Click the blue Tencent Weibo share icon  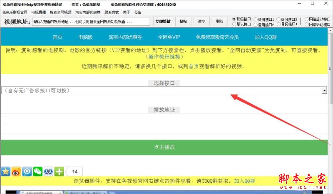tap(27, 172)
